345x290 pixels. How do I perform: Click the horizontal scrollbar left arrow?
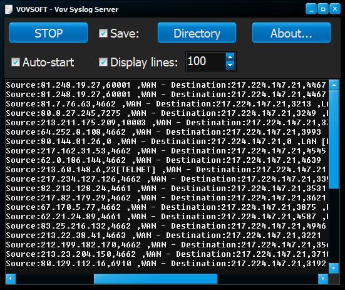(11, 279)
